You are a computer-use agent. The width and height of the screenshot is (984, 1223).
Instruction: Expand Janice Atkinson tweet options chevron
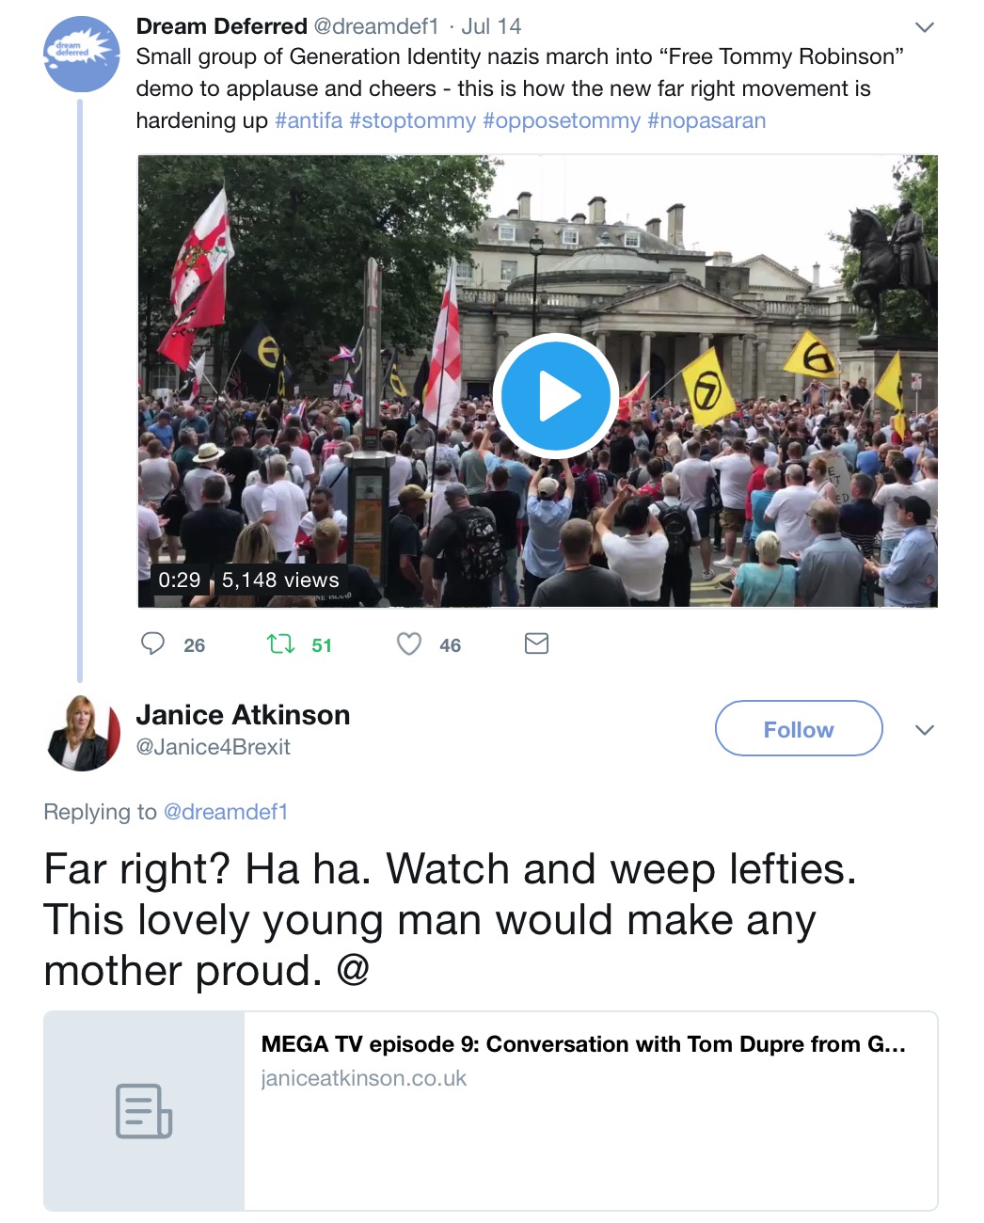(925, 730)
